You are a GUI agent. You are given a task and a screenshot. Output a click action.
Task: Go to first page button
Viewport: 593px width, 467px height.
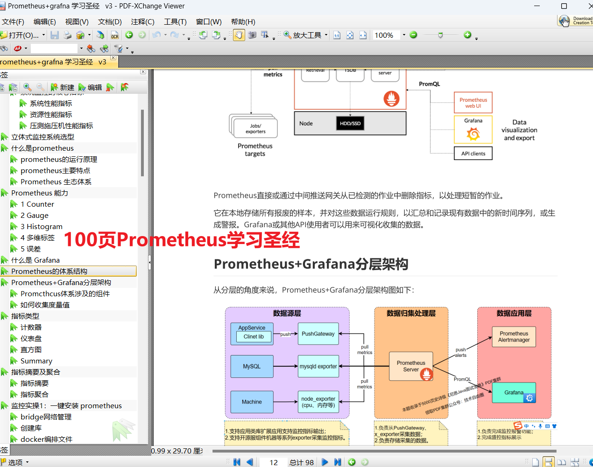click(x=237, y=462)
